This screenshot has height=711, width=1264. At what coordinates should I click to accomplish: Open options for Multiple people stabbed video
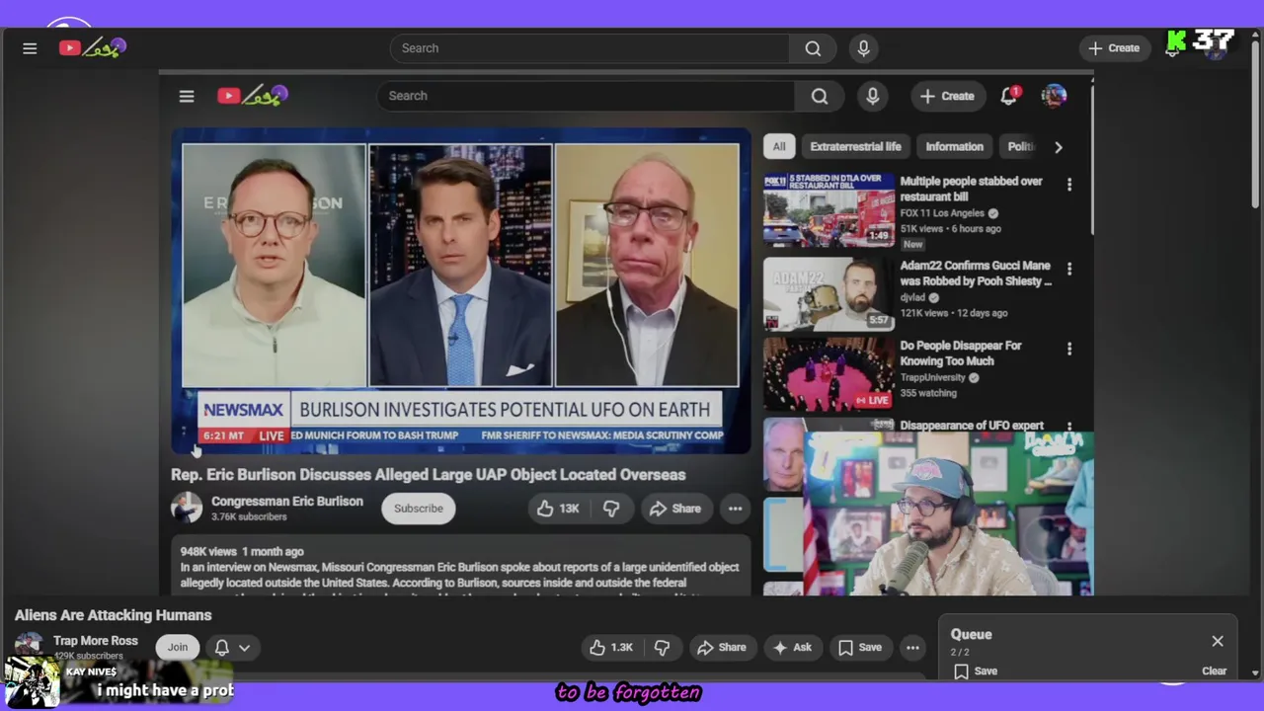1069,184
